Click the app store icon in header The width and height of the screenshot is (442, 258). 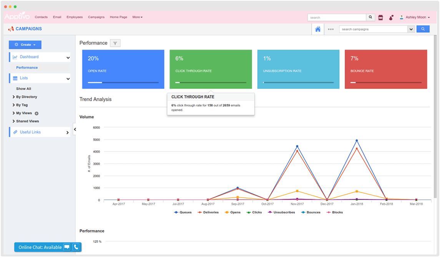coord(381,17)
